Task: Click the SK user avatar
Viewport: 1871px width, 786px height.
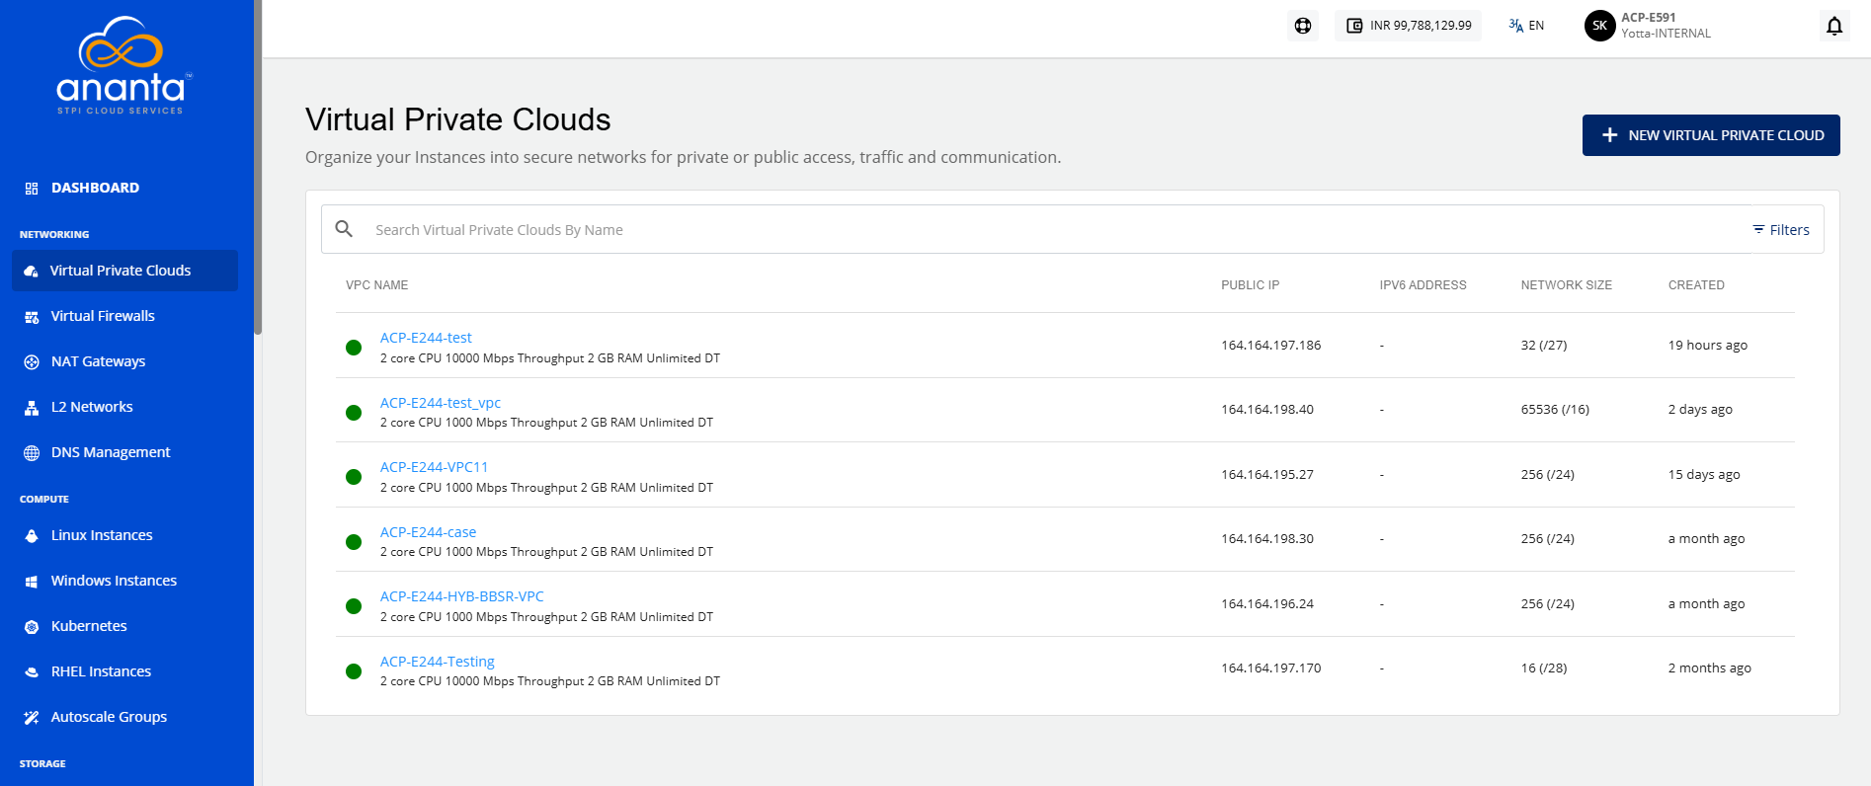Action: pyautogui.click(x=1599, y=26)
